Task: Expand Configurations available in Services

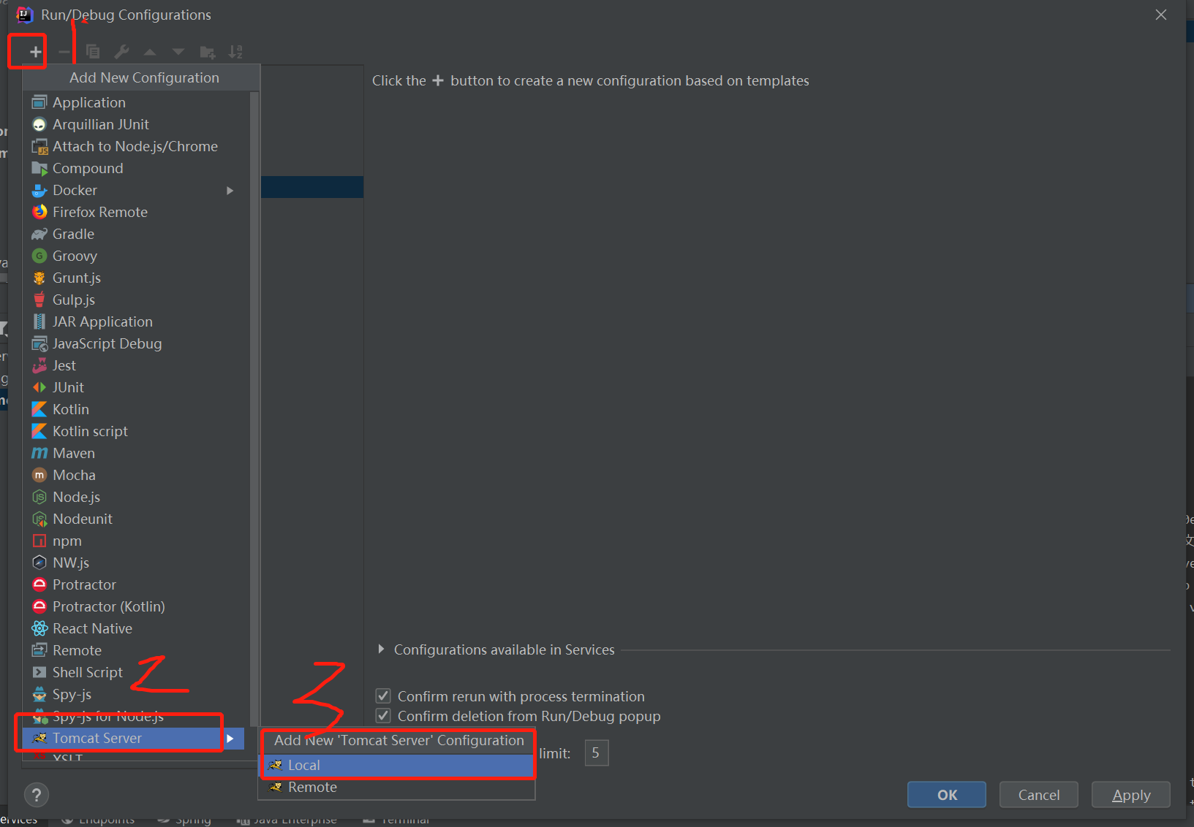Action: tap(381, 649)
